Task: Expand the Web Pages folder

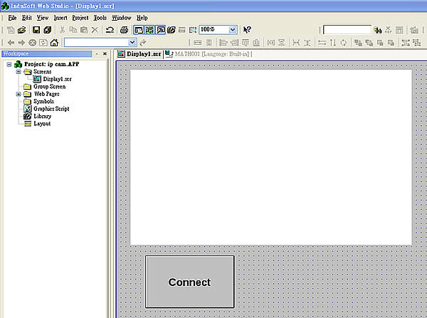Action: coord(19,94)
